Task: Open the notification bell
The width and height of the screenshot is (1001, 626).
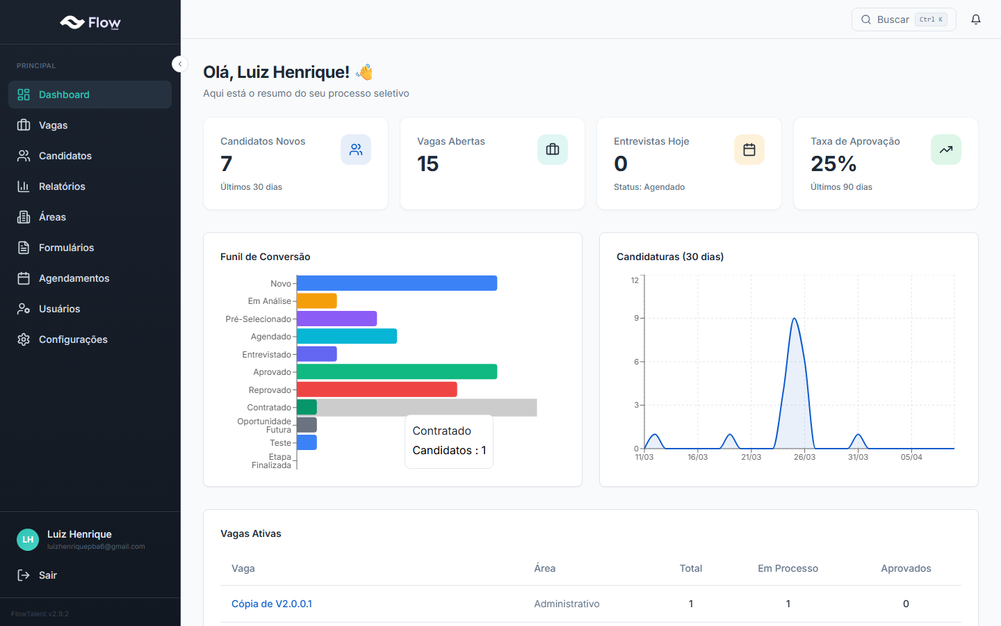Action: [976, 19]
